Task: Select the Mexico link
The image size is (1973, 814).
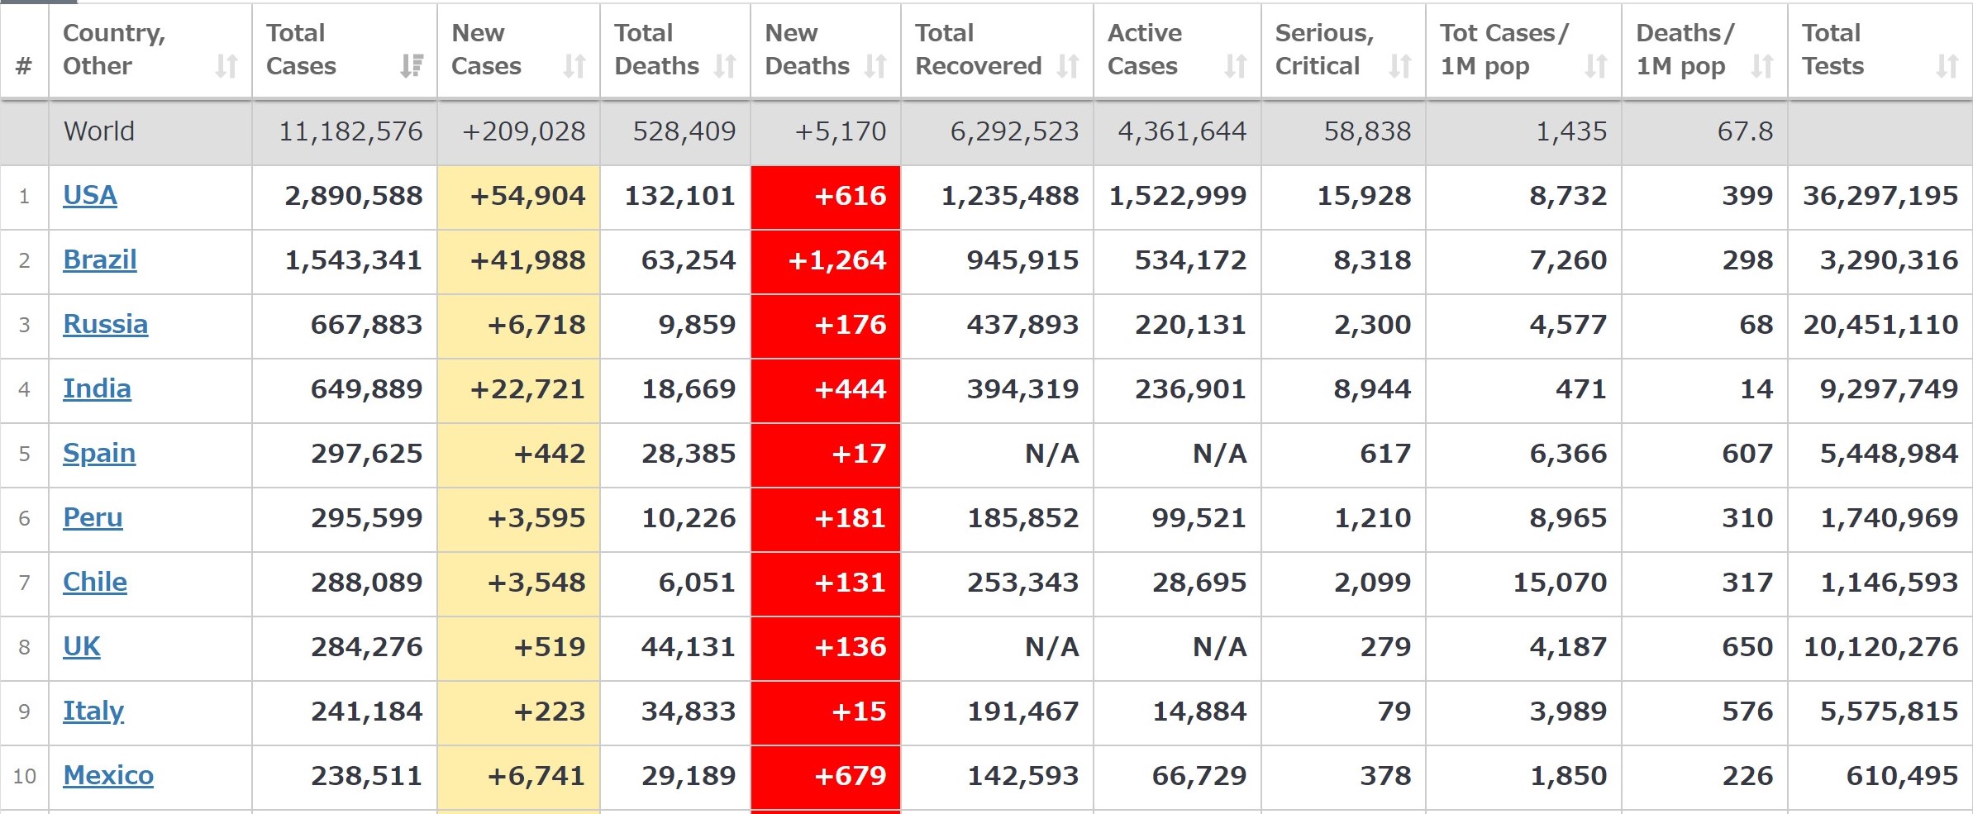Action: 108,776
